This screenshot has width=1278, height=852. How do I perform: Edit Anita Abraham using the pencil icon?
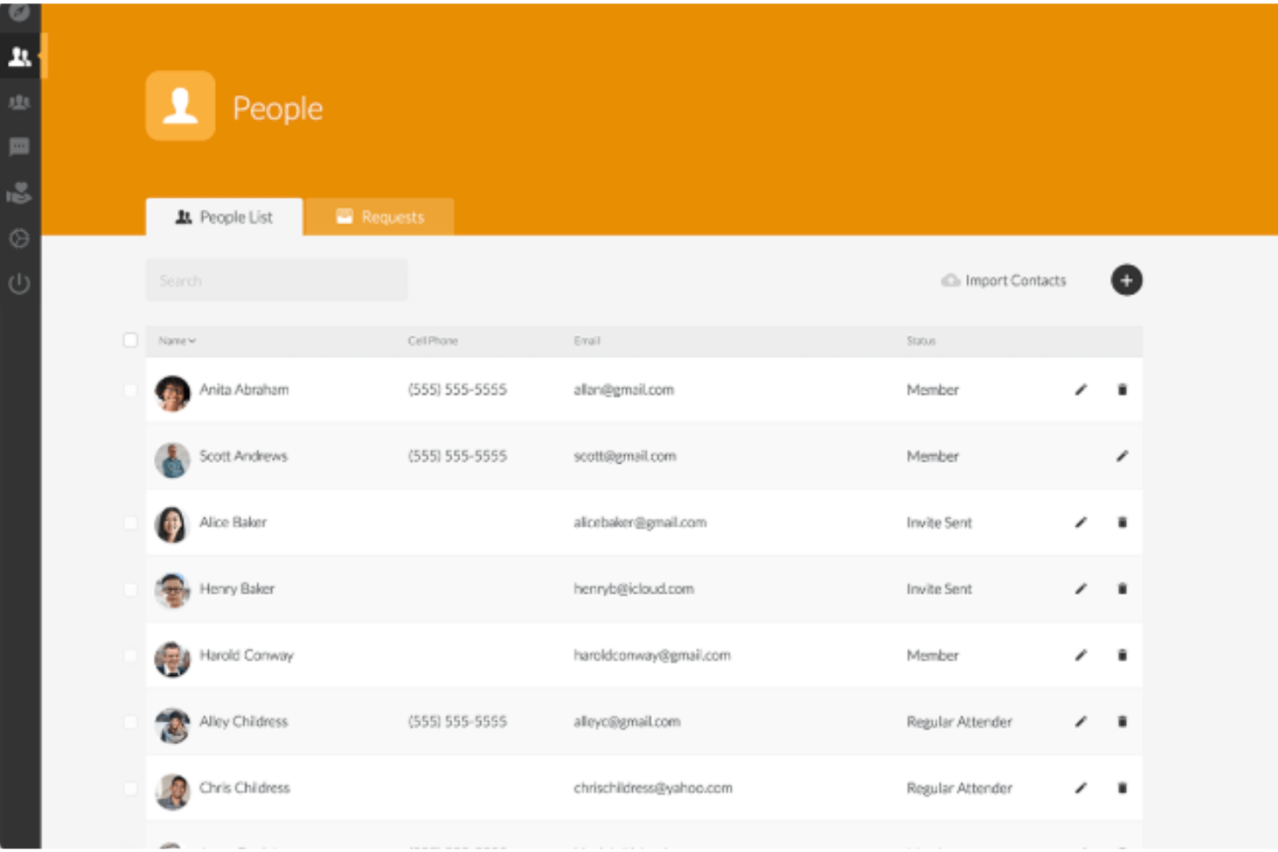pos(1080,390)
